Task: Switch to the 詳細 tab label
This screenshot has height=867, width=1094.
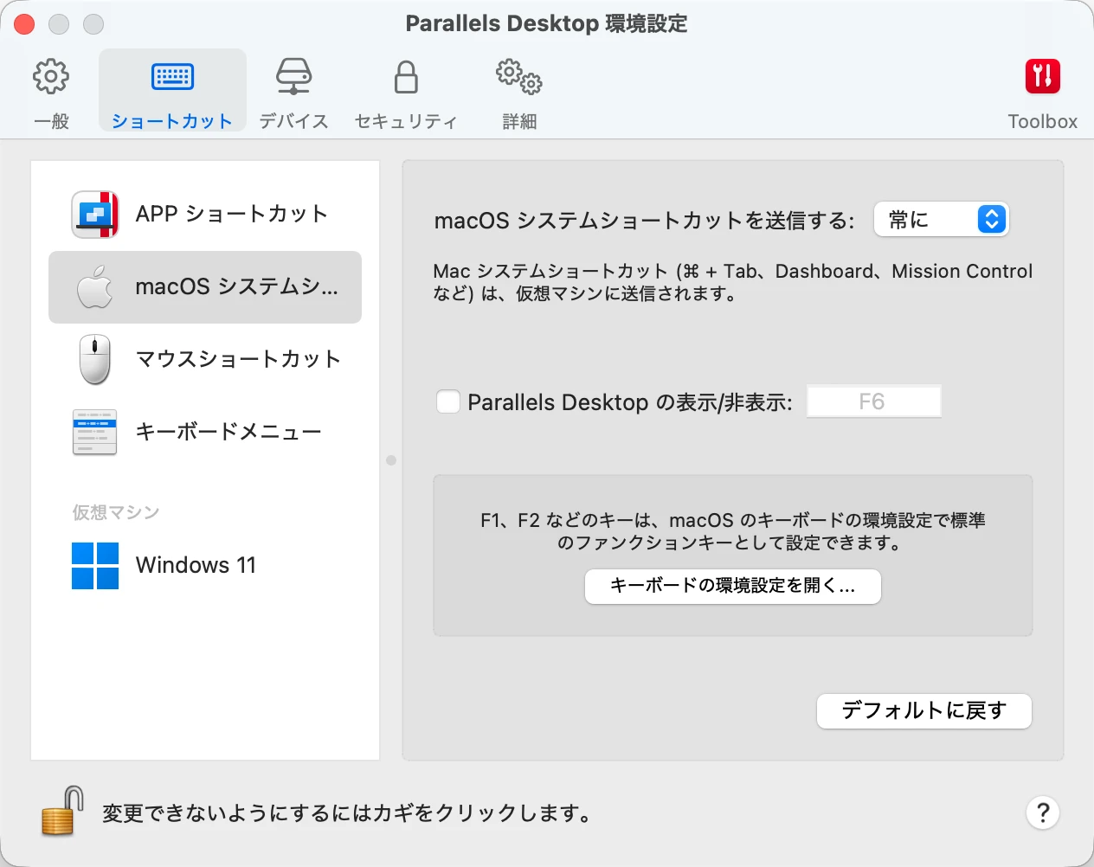Action: [x=519, y=121]
